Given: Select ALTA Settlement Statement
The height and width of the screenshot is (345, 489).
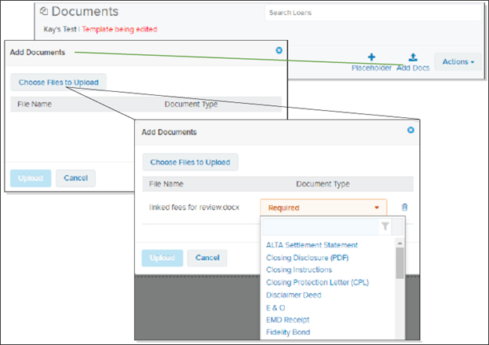Looking at the screenshot, I should tap(312, 245).
